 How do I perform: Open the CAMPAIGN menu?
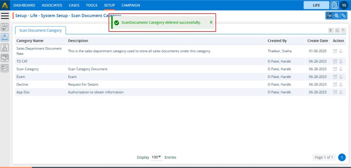tap(131, 5)
